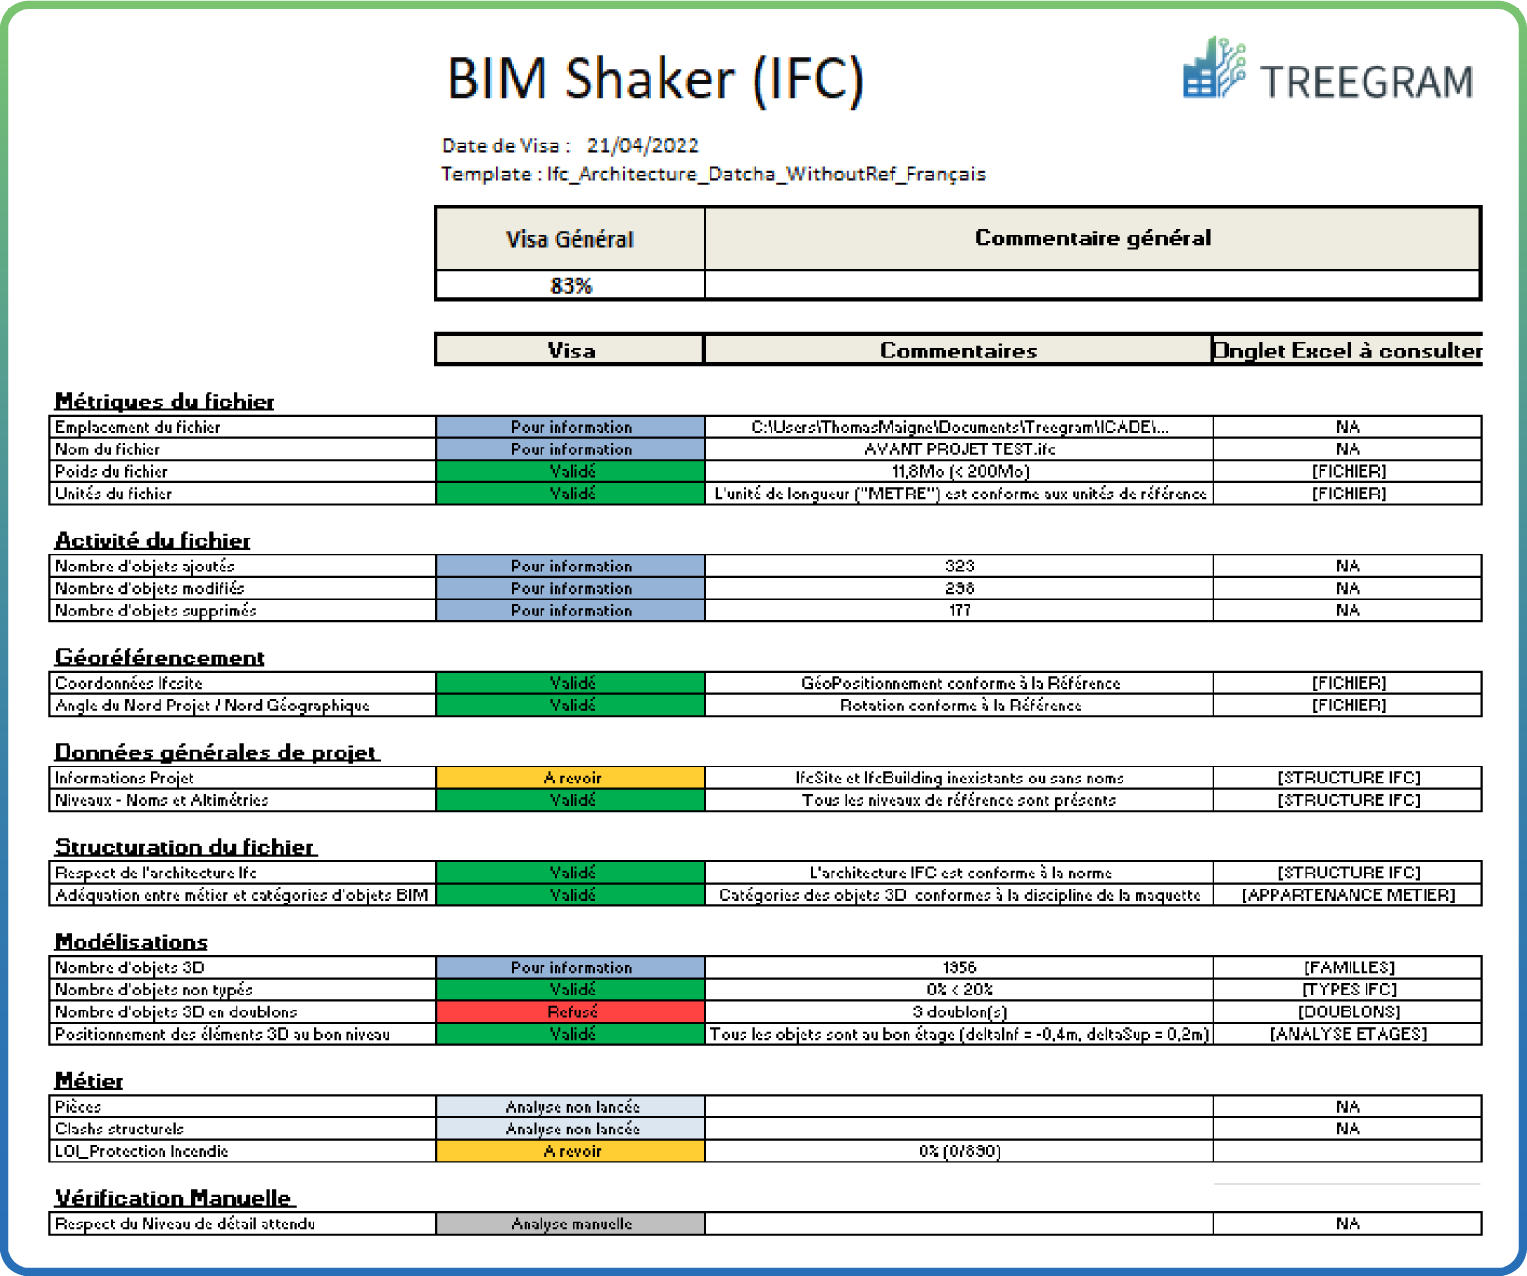Select 'AVANT PROJET TEST.ifc' file name cell

click(x=958, y=449)
